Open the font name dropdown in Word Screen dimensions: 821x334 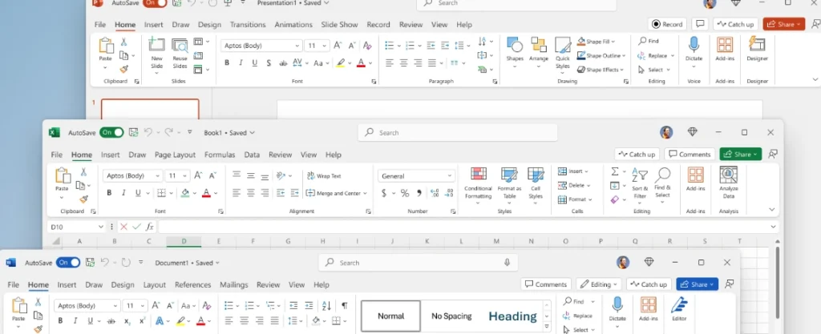pos(115,306)
